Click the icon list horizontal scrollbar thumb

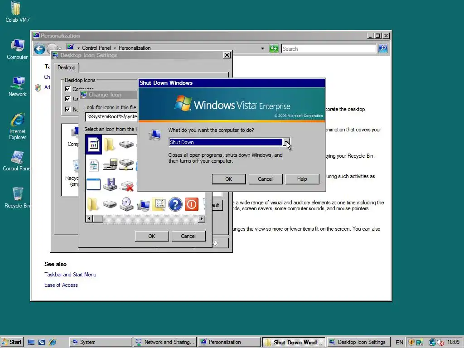[x=98, y=219]
